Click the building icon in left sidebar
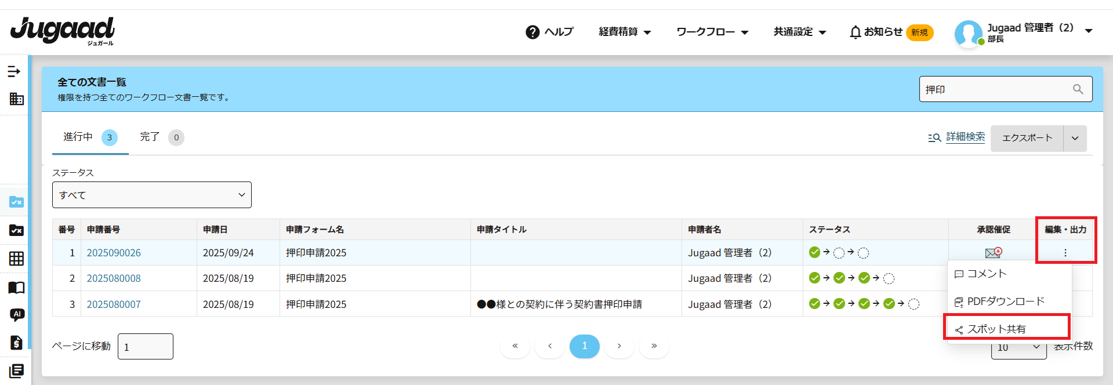This screenshot has width=1113, height=385. pos(16,99)
